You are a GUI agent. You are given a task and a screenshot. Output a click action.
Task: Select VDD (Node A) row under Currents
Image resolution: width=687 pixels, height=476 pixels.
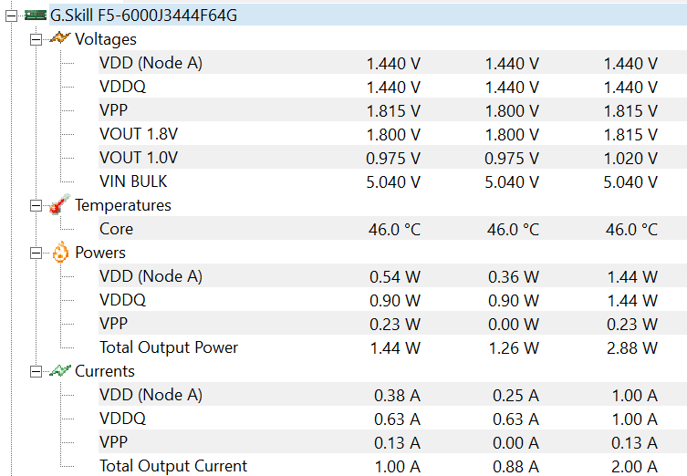pos(392,395)
